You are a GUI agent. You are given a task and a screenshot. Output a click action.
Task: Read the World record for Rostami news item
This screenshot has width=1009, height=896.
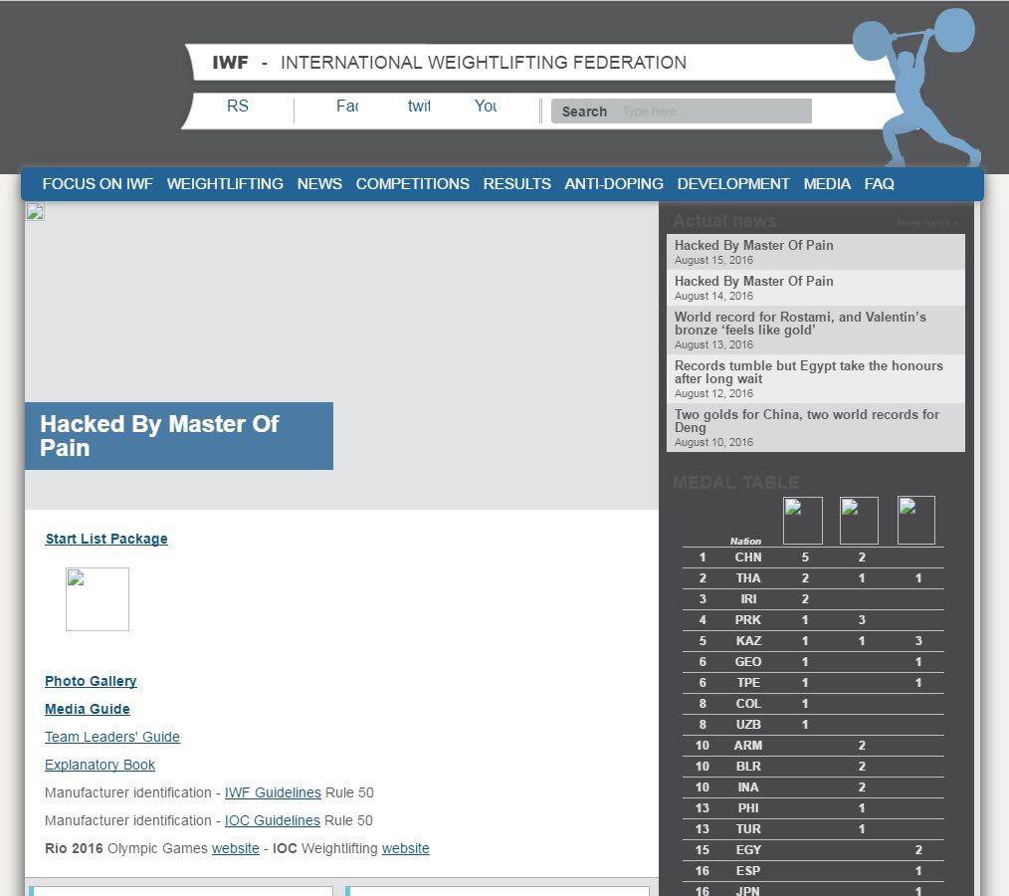tap(800, 324)
